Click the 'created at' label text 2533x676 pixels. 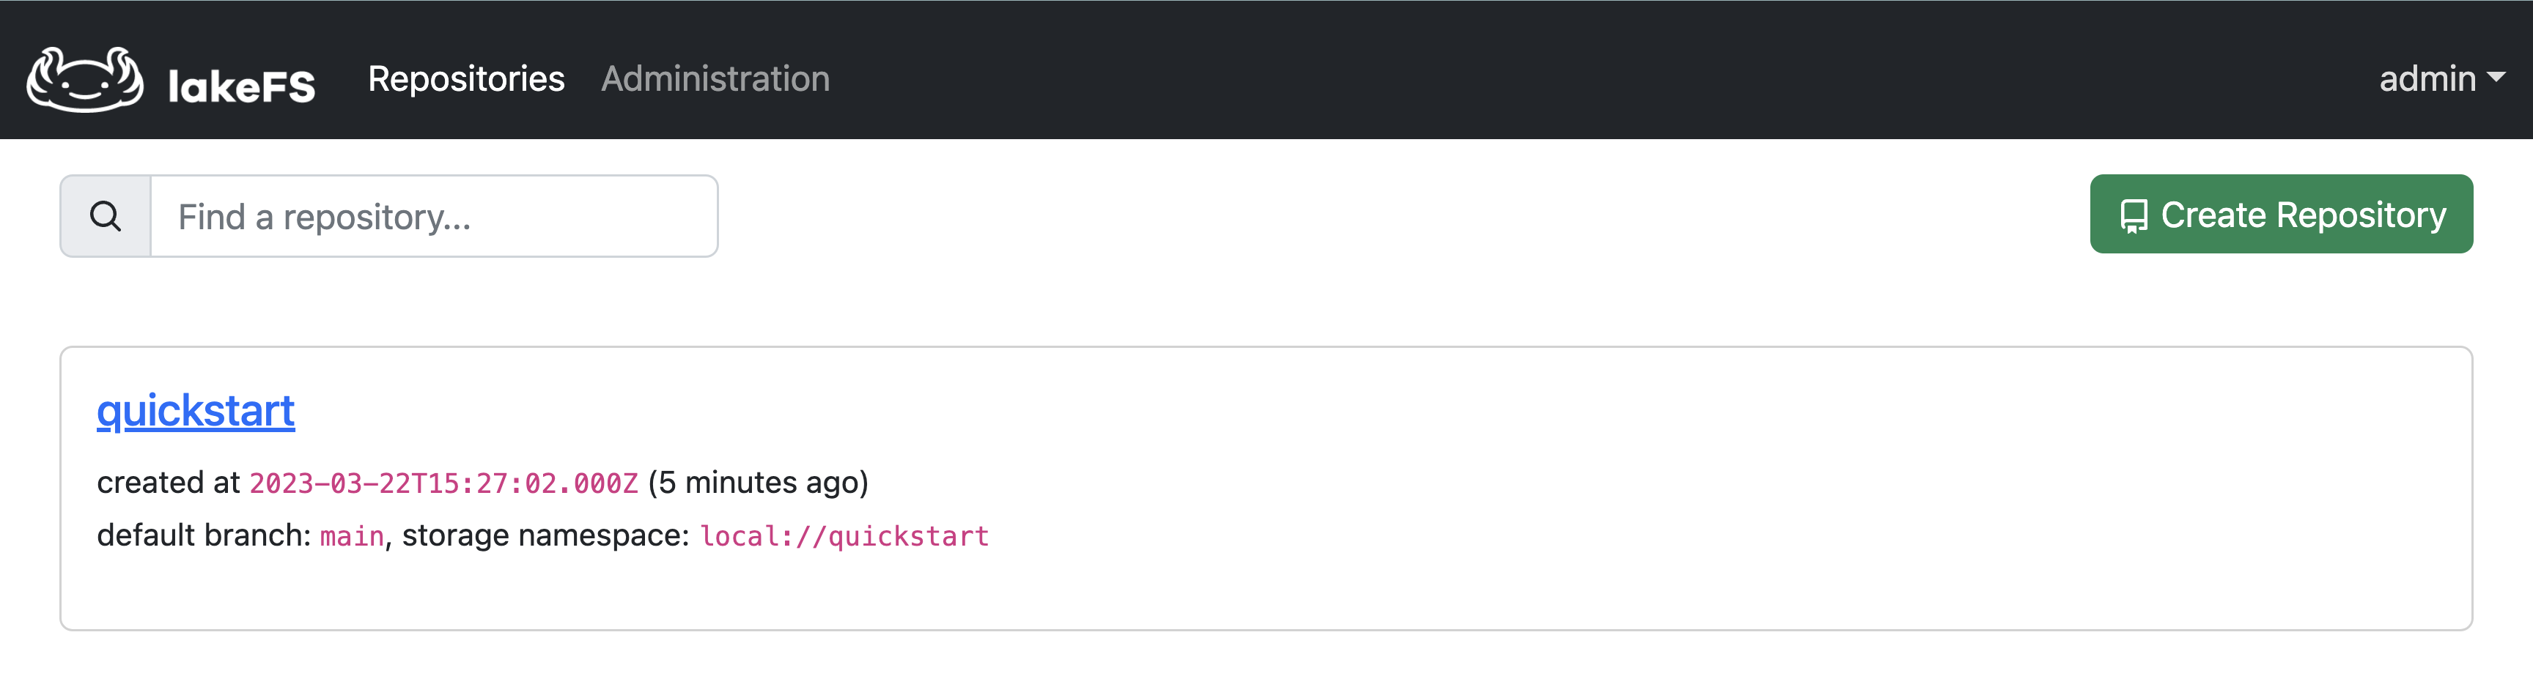tap(168, 483)
